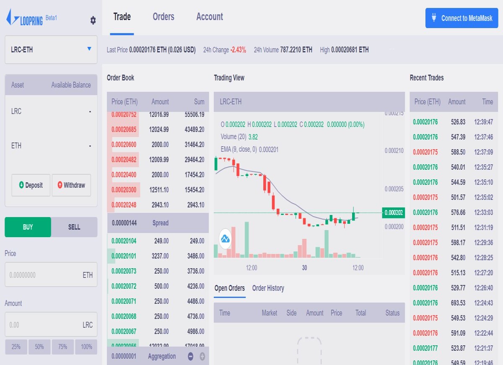Set amount to 75% of balance
The width and height of the screenshot is (503, 365).
(x=63, y=347)
